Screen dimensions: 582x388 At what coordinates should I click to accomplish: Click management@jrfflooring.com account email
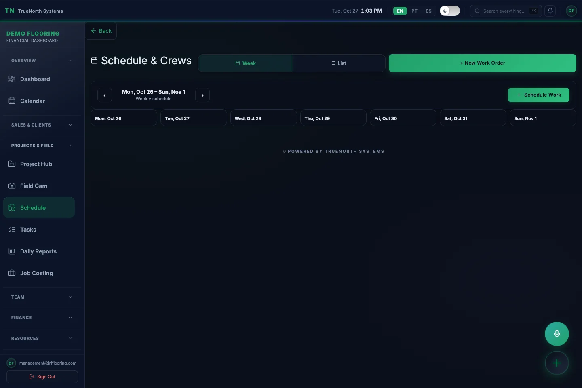point(48,363)
